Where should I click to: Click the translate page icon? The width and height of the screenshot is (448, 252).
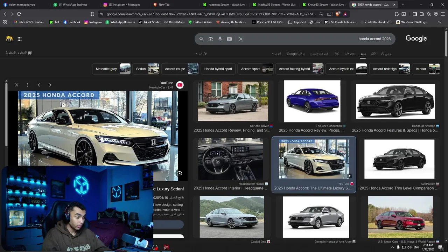pyautogui.click(x=321, y=14)
